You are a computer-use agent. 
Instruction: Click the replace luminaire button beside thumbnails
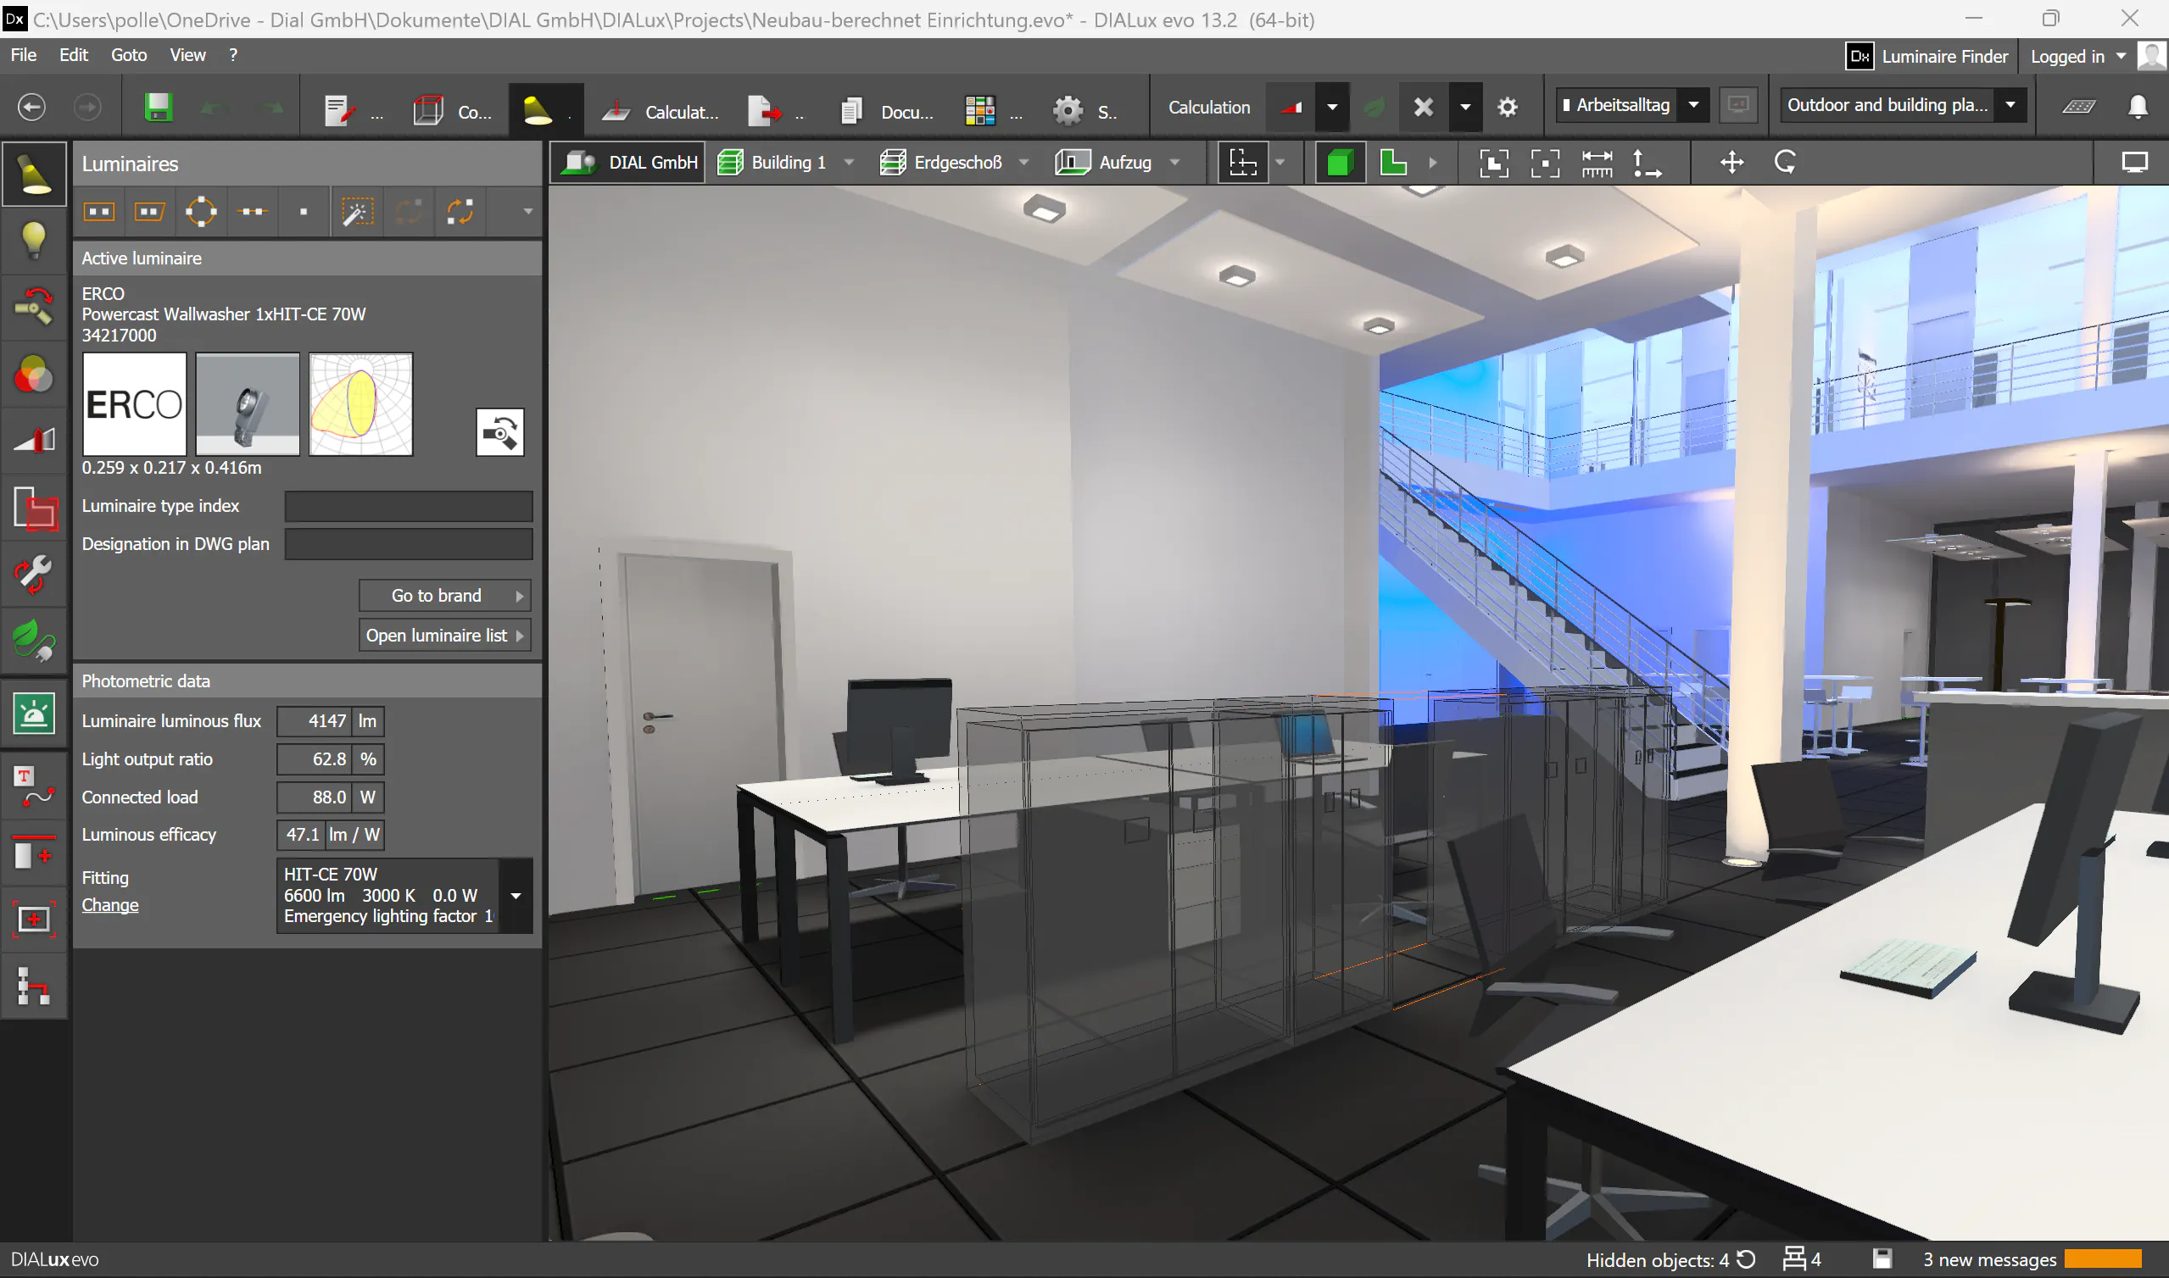pos(499,432)
